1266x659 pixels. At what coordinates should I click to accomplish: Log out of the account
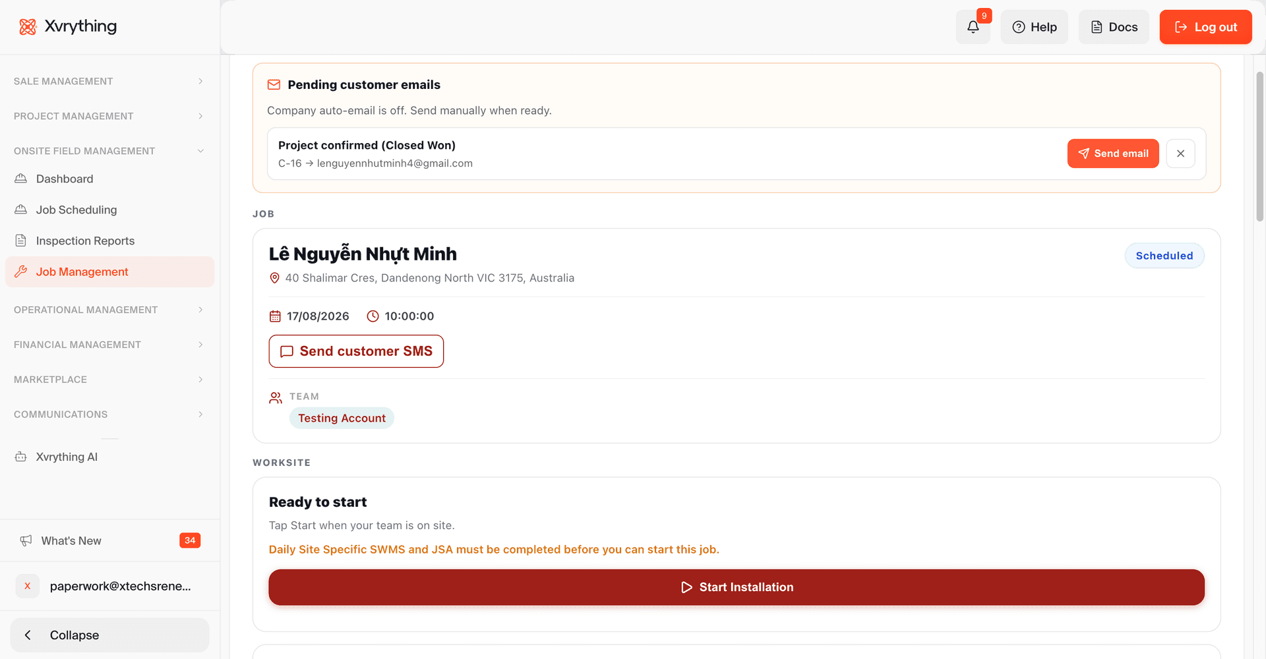[1205, 27]
